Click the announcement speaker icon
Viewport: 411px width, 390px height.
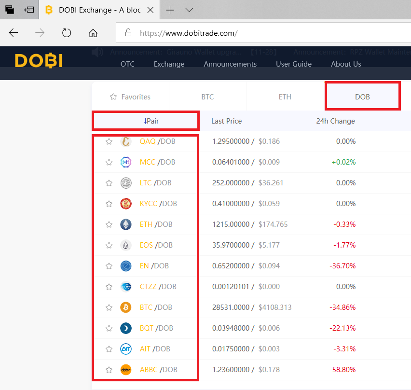pos(97,52)
